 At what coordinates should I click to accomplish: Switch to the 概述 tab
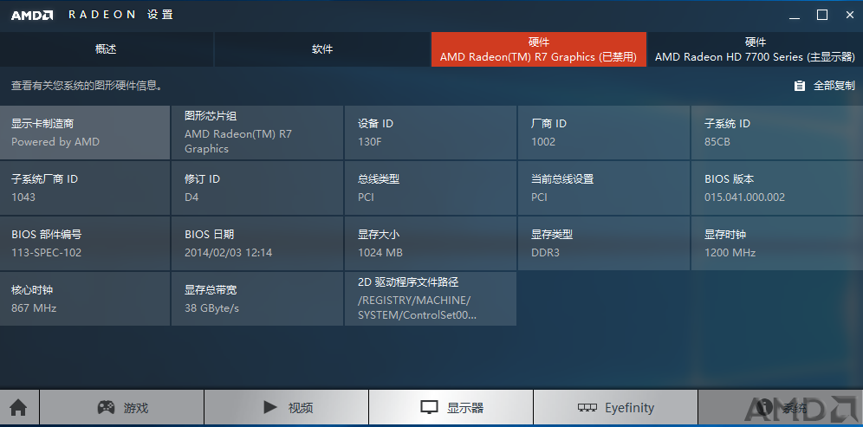[x=107, y=49]
